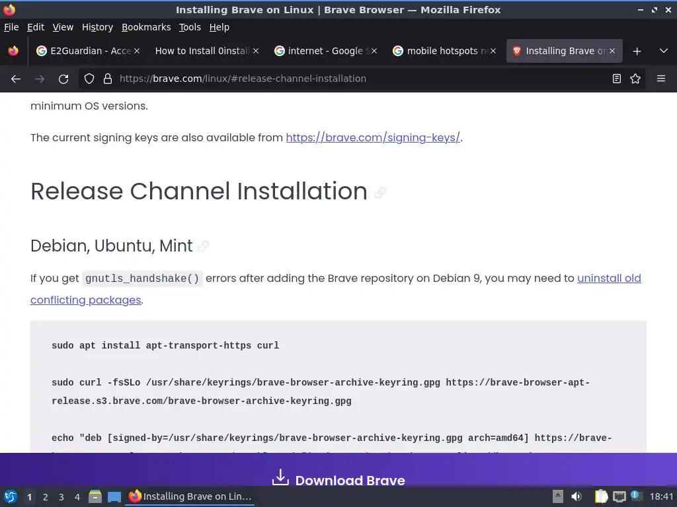The width and height of the screenshot is (677, 507).
Task: Click the Download Brave button
Action: tap(338, 479)
